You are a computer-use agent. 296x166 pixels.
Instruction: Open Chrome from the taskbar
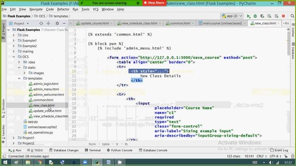coord(40,162)
